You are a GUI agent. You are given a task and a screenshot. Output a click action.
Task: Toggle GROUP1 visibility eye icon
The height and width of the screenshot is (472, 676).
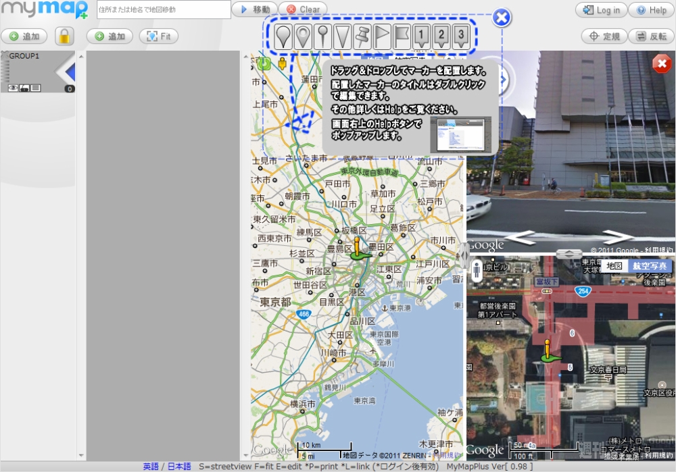point(13,88)
